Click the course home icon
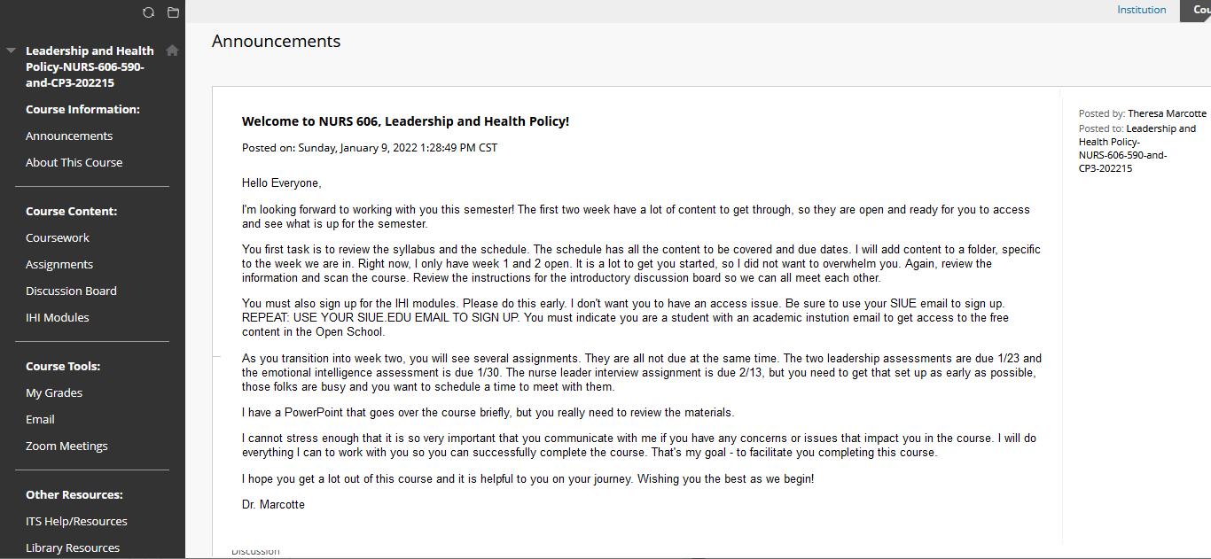This screenshot has height=559, width=1211. click(x=172, y=50)
